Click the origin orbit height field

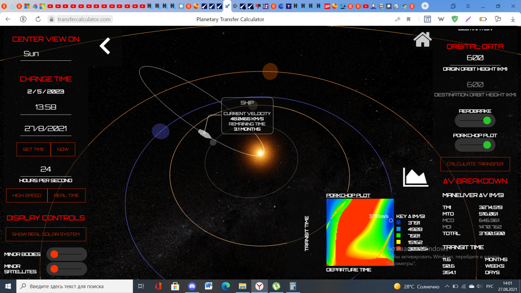[x=475, y=58]
